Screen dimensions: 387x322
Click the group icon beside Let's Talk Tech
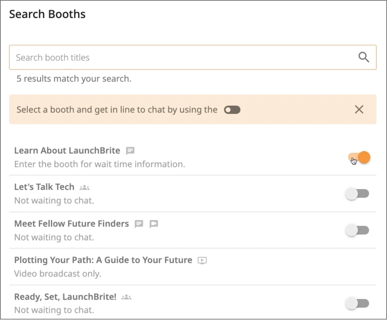coord(84,188)
